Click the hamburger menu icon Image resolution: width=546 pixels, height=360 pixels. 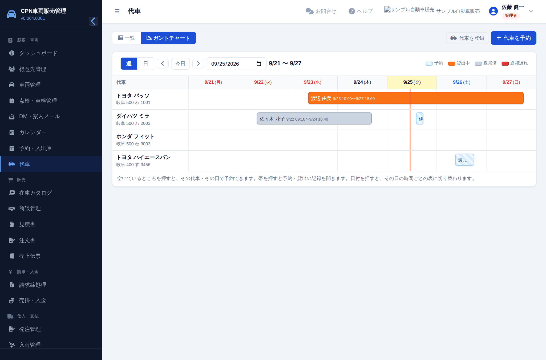tap(117, 11)
